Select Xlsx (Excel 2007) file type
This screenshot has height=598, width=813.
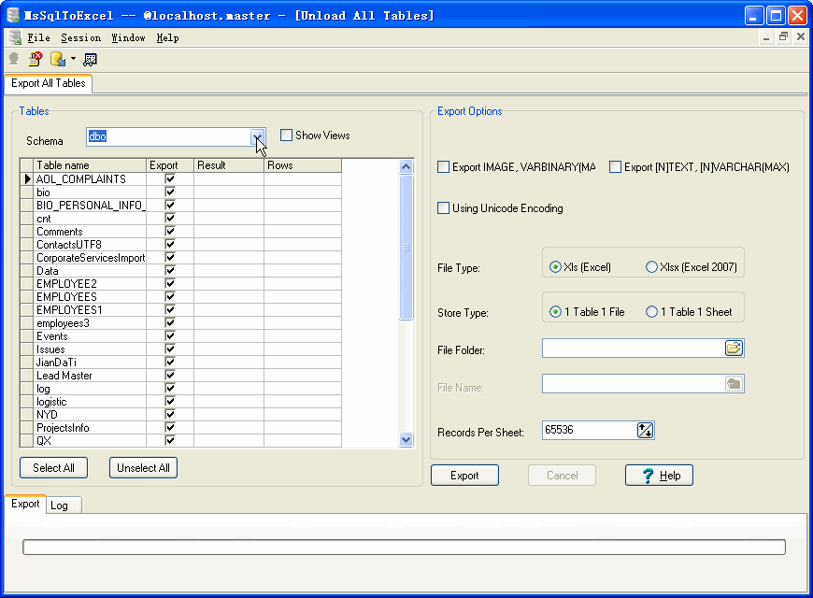tap(651, 267)
